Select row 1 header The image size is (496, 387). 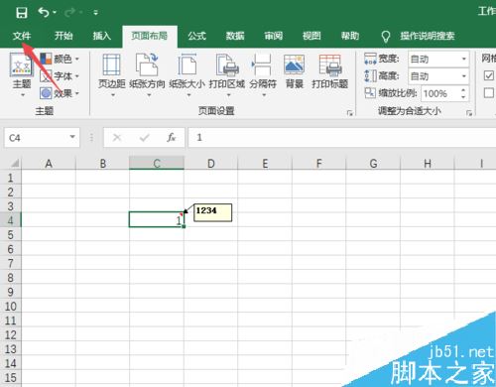click(x=11, y=178)
